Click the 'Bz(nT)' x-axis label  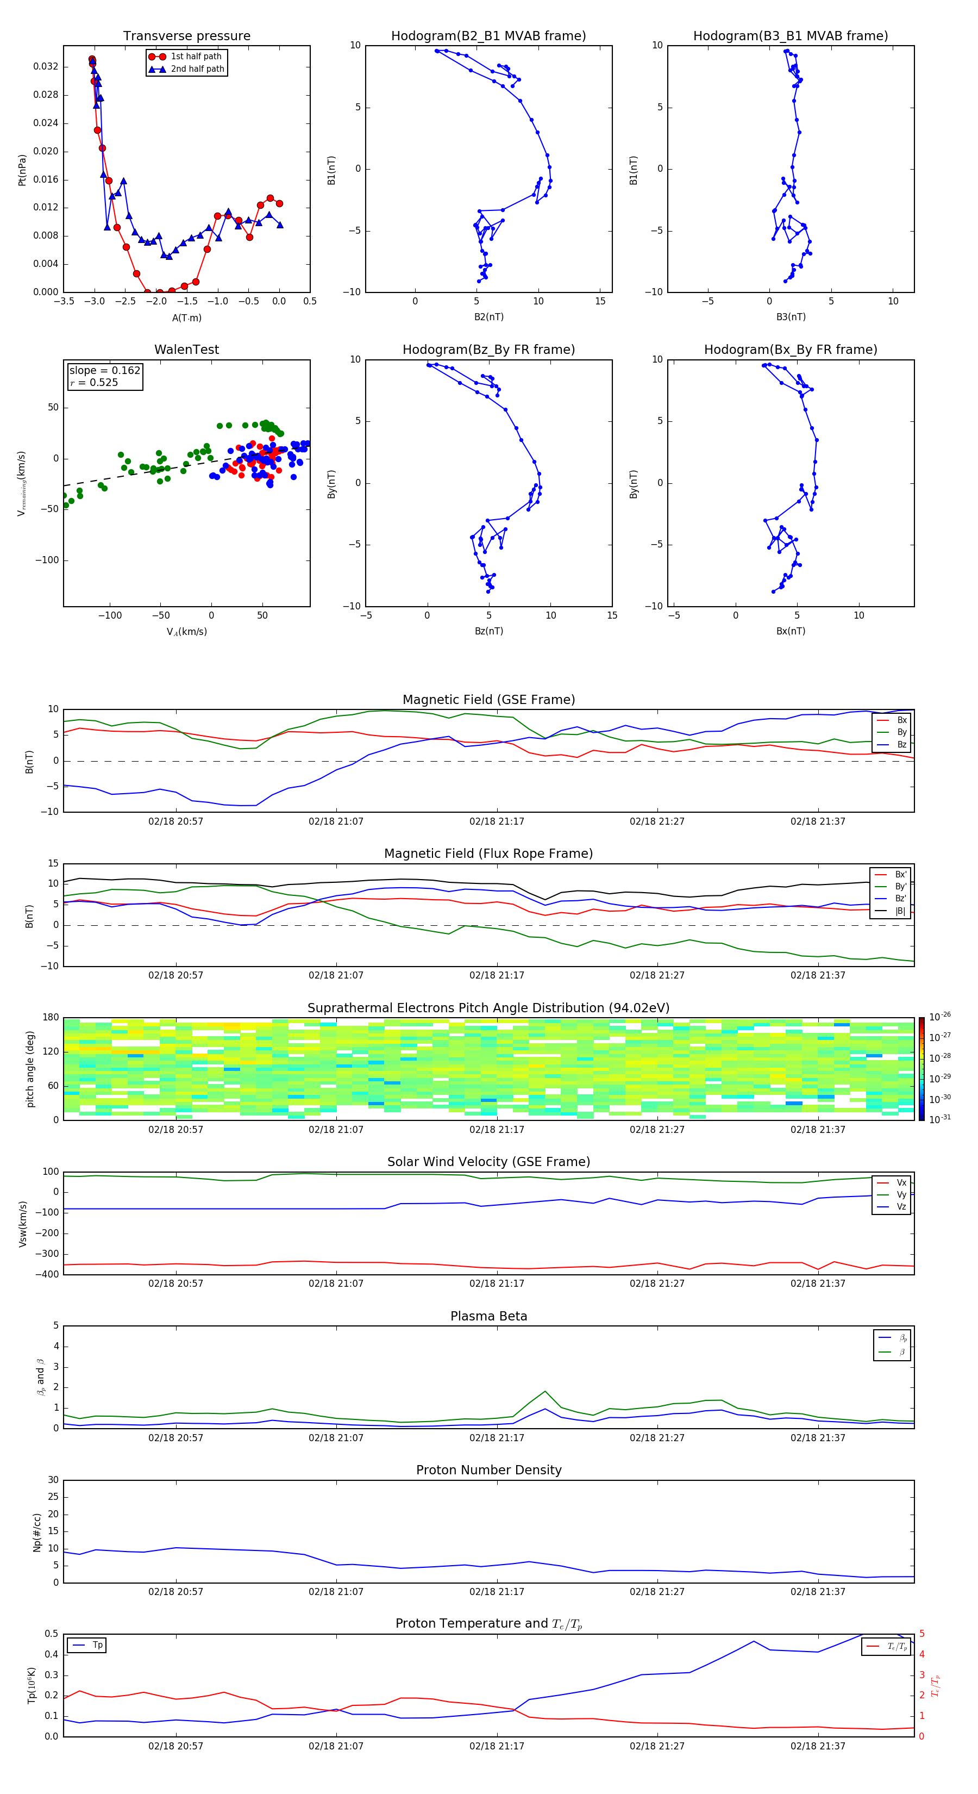click(488, 631)
